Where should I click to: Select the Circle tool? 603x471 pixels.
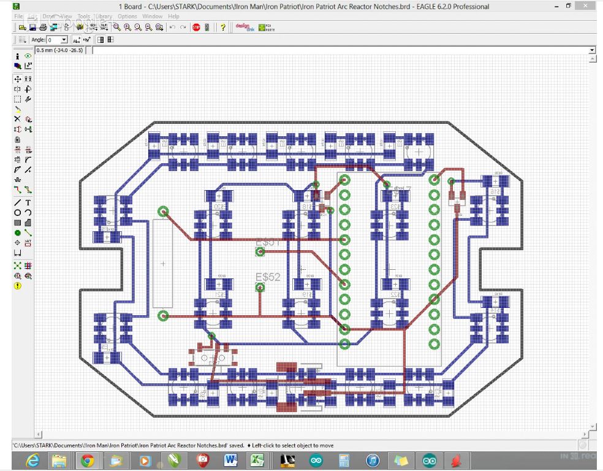click(x=17, y=212)
